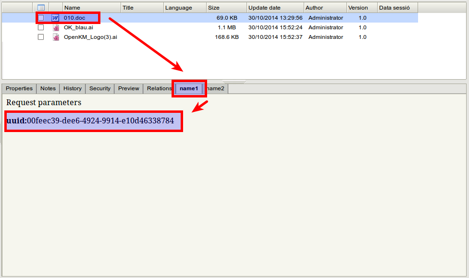This screenshot has height=278, width=469.
Task: Click the uuid value text
Action: [x=100, y=121]
